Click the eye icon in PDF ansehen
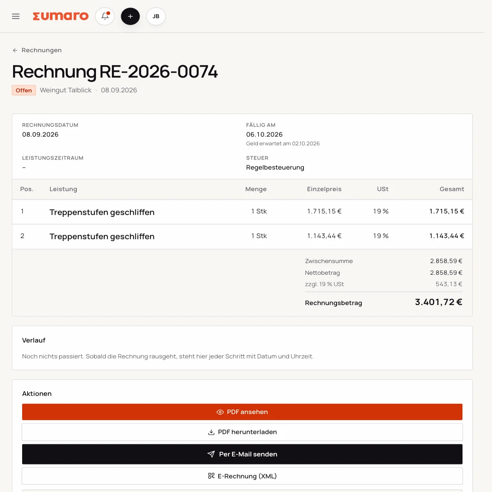Screen dimensions: 492x492 (x=220, y=412)
